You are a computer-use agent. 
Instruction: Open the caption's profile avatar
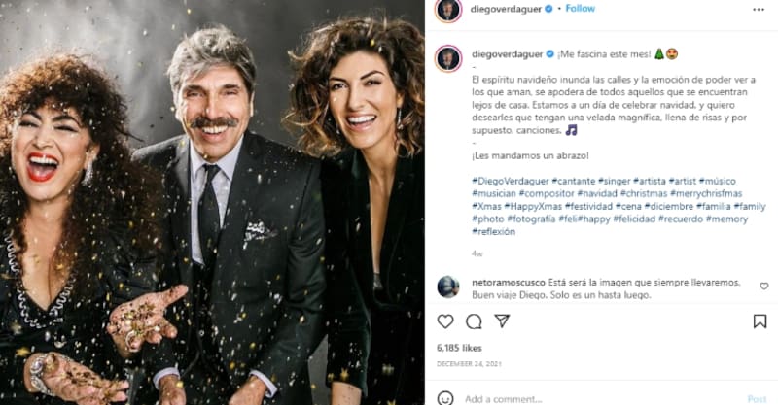(447, 57)
